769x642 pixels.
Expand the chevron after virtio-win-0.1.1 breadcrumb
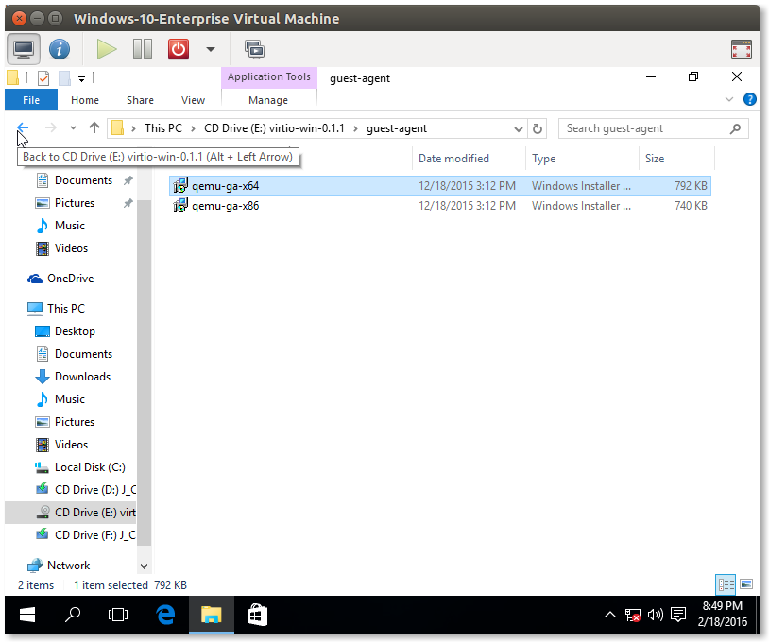tap(355, 129)
